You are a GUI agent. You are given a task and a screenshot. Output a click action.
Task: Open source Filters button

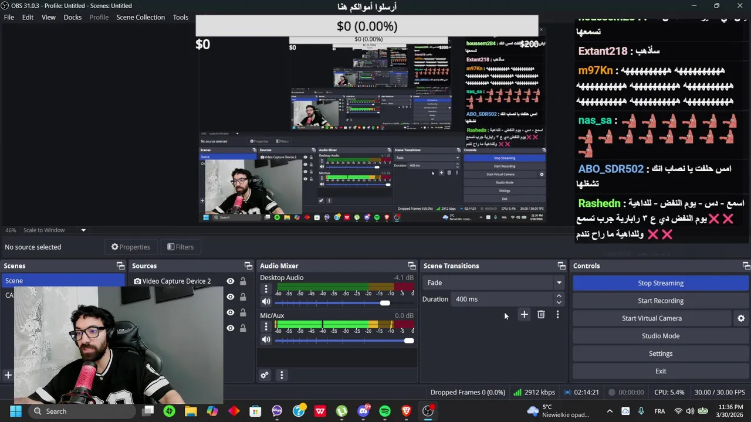point(181,247)
